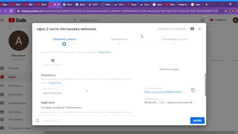Click the Обработка видео status text
The image size is (238, 134).
[x=170, y=69]
